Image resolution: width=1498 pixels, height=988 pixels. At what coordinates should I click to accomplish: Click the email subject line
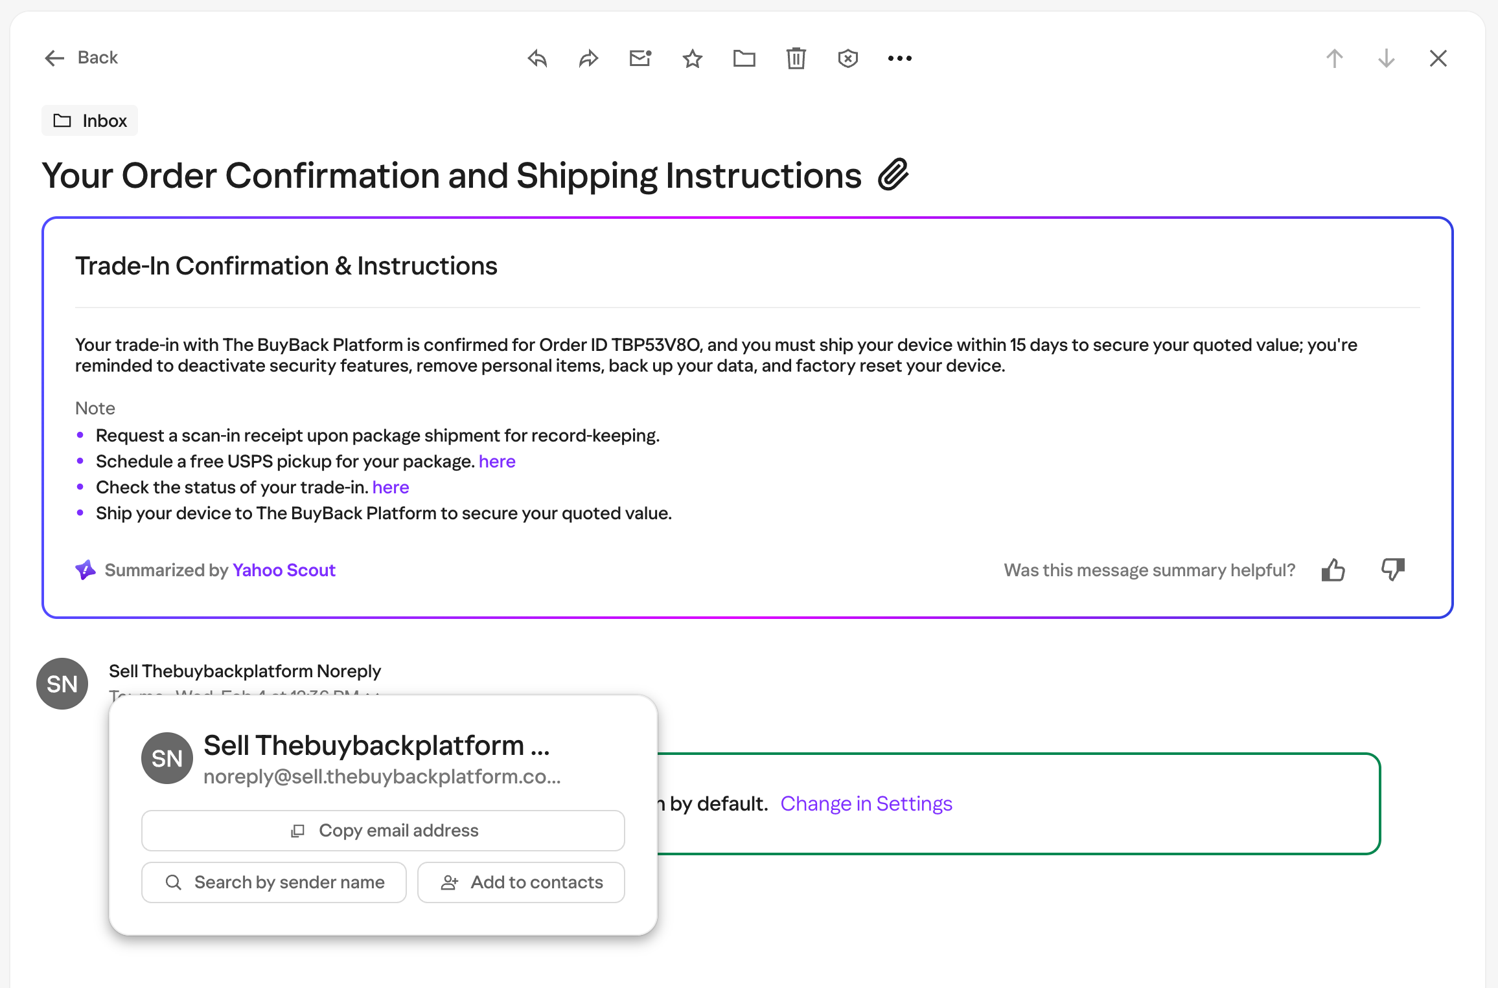[452, 175]
